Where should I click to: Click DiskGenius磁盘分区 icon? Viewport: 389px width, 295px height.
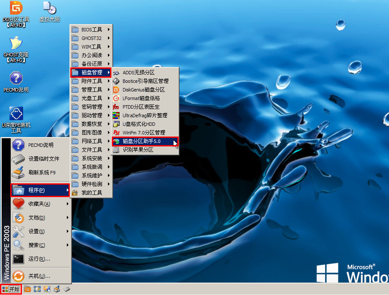116,90
